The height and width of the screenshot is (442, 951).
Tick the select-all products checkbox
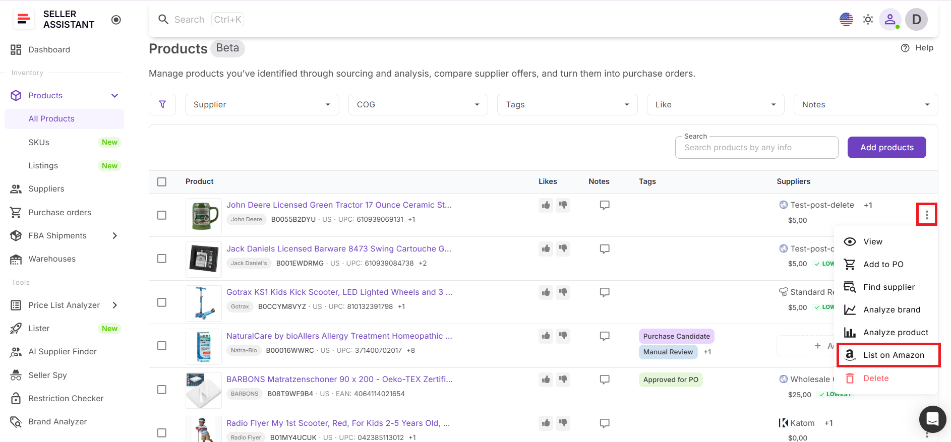pyautogui.click(x=162, y=182)
